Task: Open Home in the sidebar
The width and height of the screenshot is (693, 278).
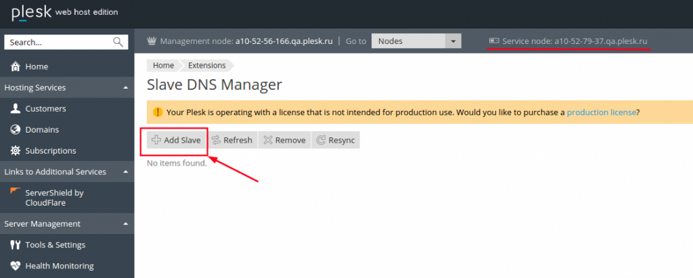Action: 37,67
